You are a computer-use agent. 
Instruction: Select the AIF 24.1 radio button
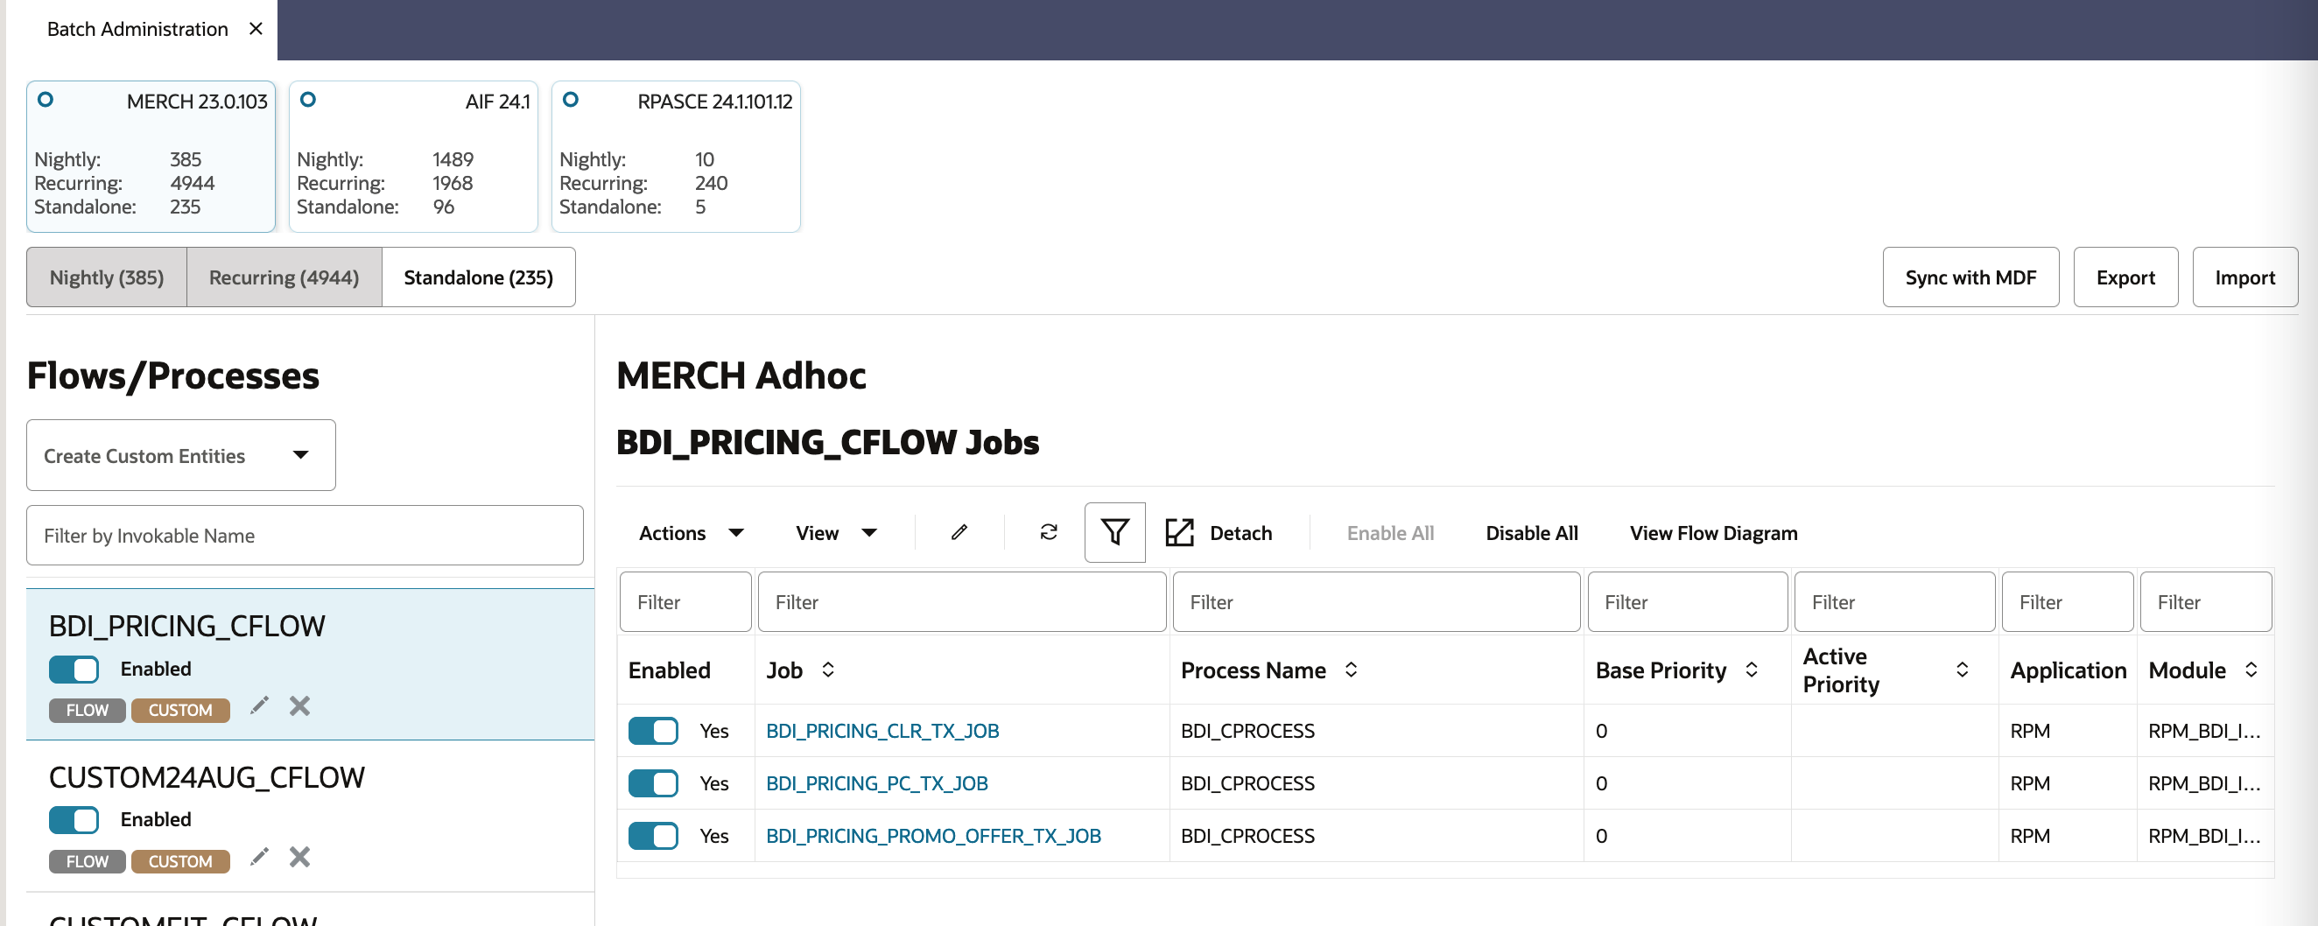pos(308,100)
